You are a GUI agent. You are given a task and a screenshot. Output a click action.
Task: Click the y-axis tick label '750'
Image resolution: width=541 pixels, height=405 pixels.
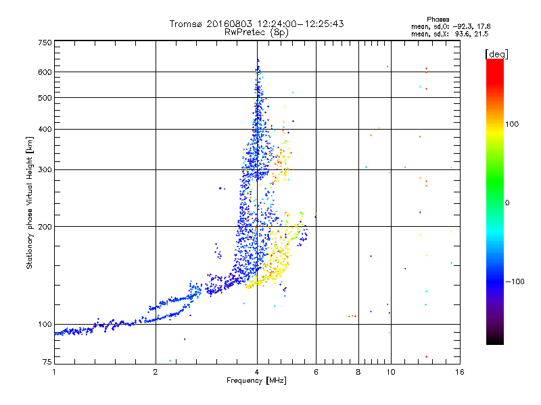point(45,43)
